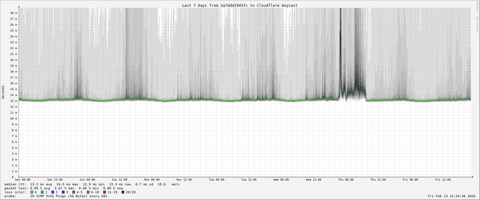Click the Wed 00:00 time axis label
Screen dimensions: 480x200
(x=281, y=180)
